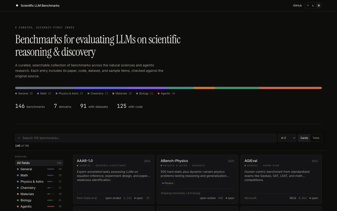Click the gray General segment of distribution bar
Screen dimensions: 337x211
[x=45, y=88]
